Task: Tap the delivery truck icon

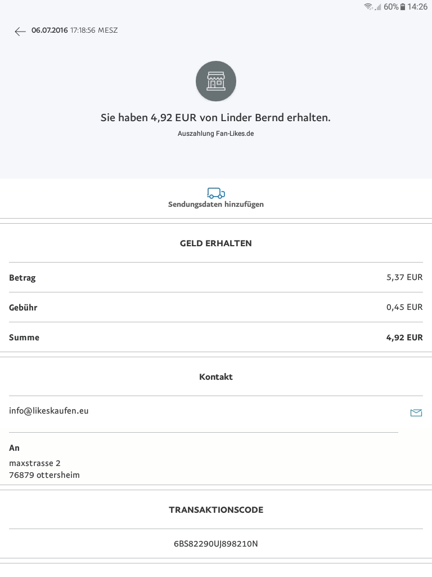Action: [216, 193]
